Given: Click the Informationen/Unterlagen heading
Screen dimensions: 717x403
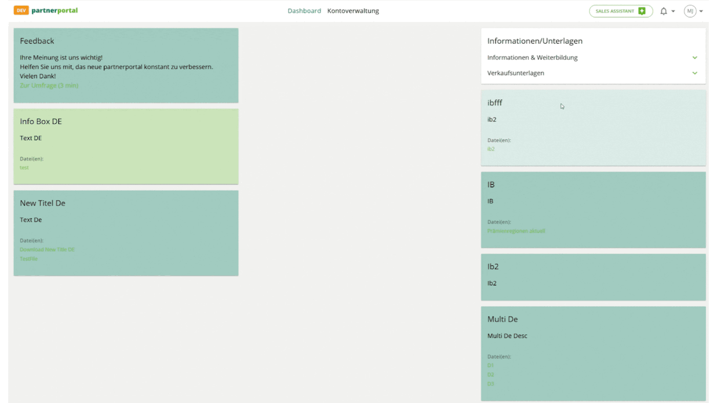Looking at the screenshot, I should click(535, 41).
